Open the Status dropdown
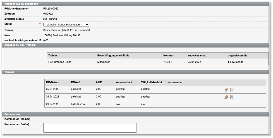Screen dimensions: 273x138 point(66,25)
